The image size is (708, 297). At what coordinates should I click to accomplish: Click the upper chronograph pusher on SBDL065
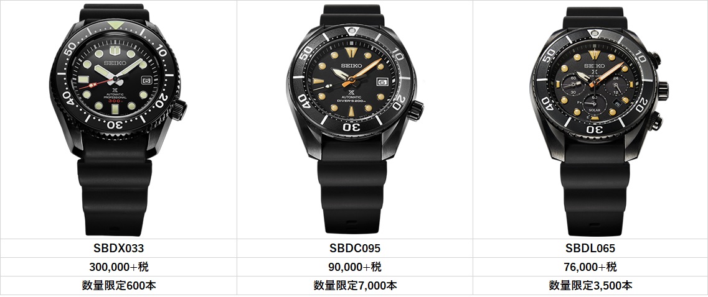pyautogui.click(x=653, y=59)
